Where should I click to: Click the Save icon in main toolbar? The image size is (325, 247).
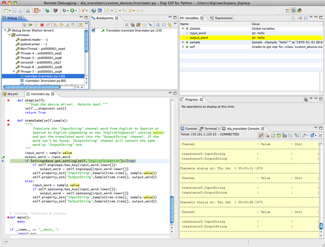click(14, 11)
